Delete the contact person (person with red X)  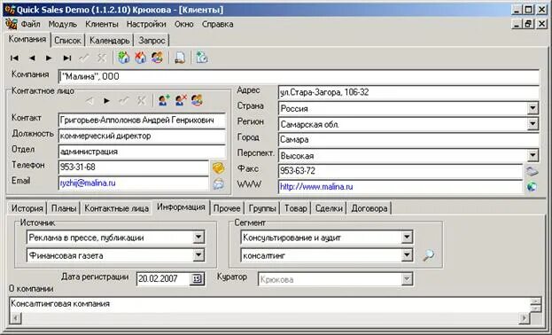tap(181, 100)
